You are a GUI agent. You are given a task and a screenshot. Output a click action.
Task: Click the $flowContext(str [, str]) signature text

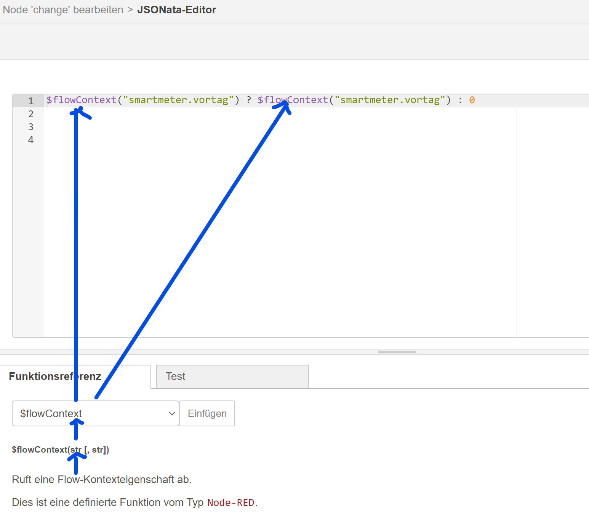[61, 450]
